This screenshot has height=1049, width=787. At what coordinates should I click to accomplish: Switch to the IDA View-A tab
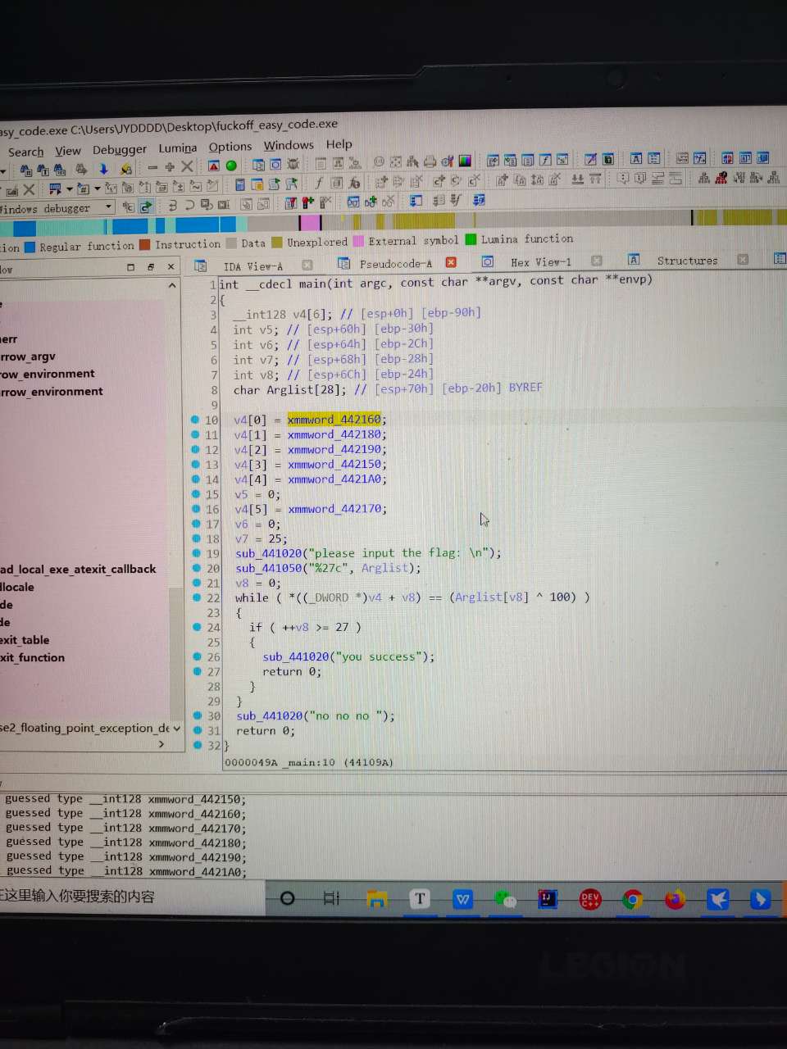point(252,266)
